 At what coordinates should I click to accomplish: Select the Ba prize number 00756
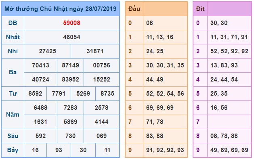(102, 65)
